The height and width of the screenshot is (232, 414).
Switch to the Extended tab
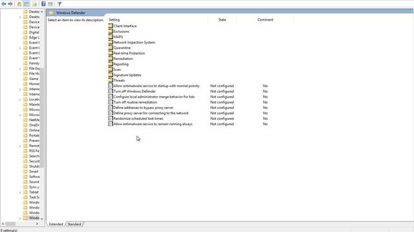click(56, 224)
